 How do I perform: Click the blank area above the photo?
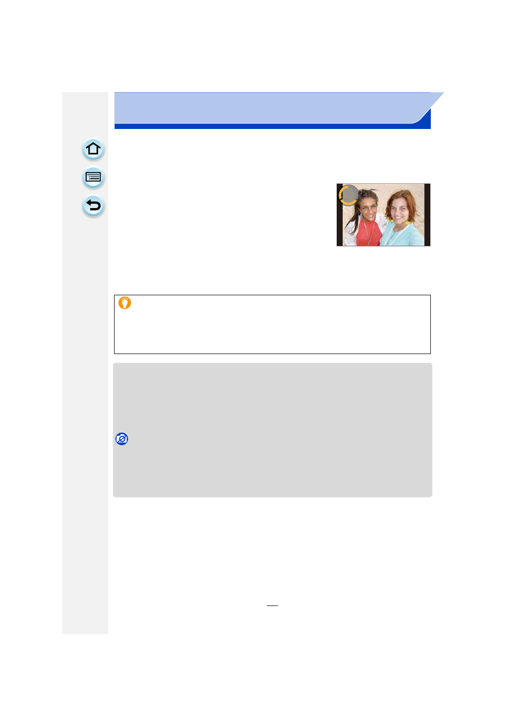(384, 158)
